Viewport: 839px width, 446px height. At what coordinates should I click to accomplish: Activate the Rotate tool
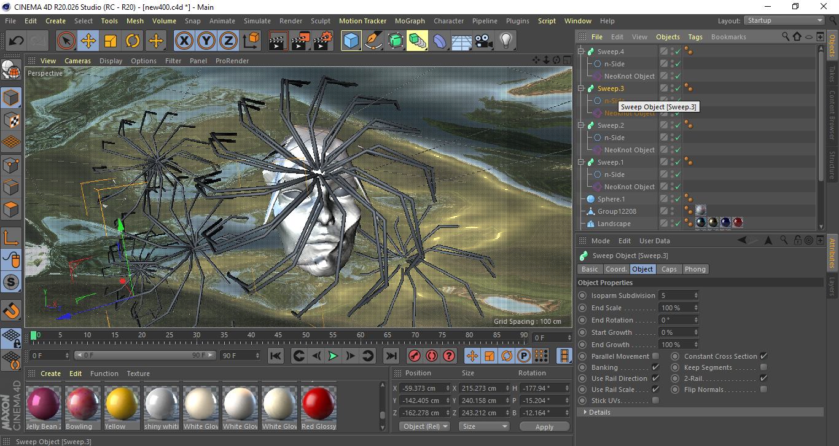pos(133,41)
